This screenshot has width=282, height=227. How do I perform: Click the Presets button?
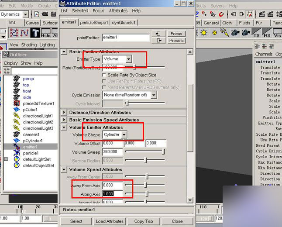click(x=176, y=41)
